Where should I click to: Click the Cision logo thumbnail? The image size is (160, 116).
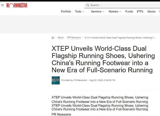(x=56, y=80)
